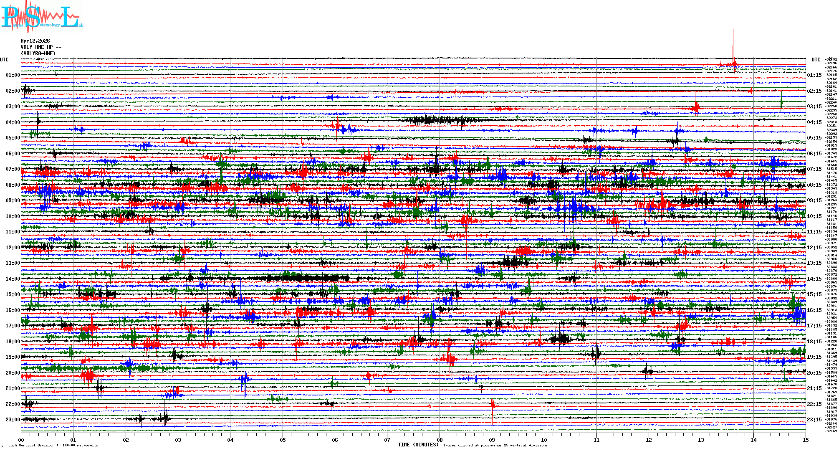Click the 04:00 UTC row label on left
The height and width of the screenshot is (451, 839).
coord(13,122)
